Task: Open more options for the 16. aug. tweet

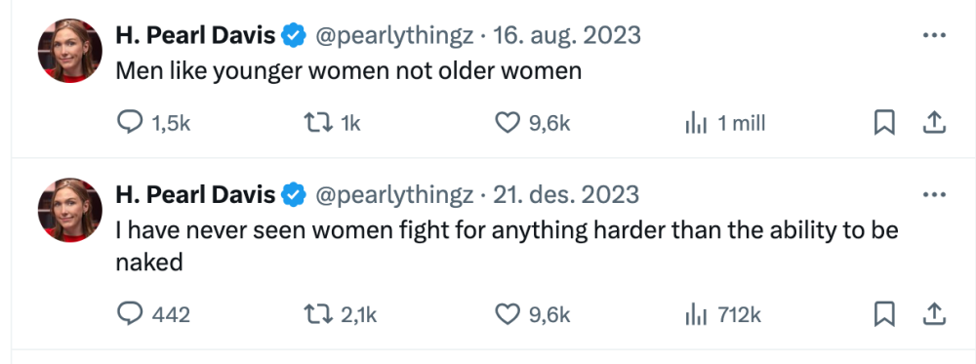Action: pyautogui.click(x=934, y=36)
